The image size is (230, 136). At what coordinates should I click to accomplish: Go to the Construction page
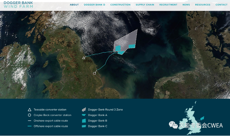click(x=120, y=5)
